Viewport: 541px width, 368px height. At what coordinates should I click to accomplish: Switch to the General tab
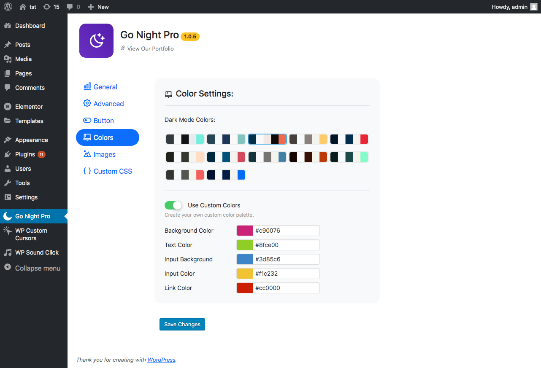point(105,87)
